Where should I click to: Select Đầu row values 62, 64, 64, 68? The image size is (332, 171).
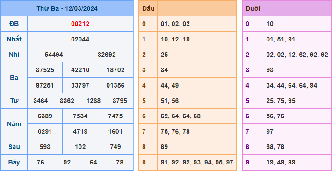tap(180, 116)
